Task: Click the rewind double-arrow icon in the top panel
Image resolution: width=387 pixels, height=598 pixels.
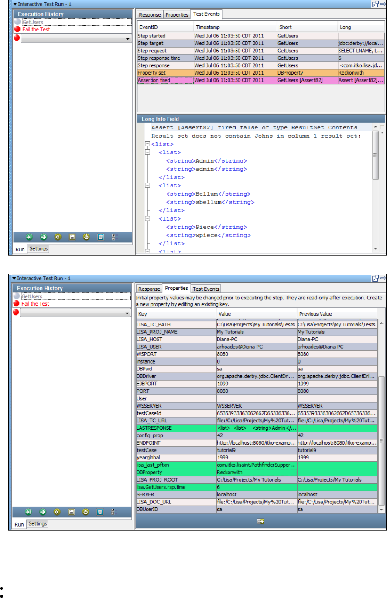Action: (x=58, y=237)
